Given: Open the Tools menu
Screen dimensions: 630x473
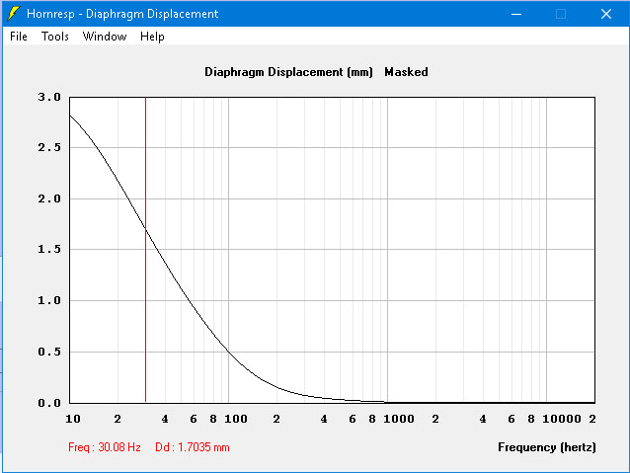Looking at the screenshot, I should click(55, 37).
